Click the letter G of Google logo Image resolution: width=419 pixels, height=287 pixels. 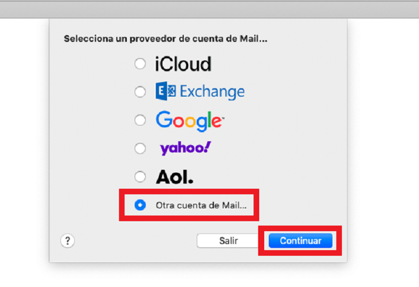pyautogui.click(x=164, y=119)
